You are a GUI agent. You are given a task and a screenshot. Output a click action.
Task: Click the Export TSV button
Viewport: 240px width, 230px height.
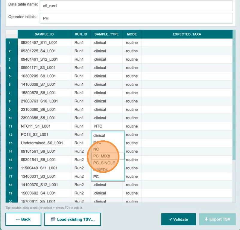(x=217, y=219)
